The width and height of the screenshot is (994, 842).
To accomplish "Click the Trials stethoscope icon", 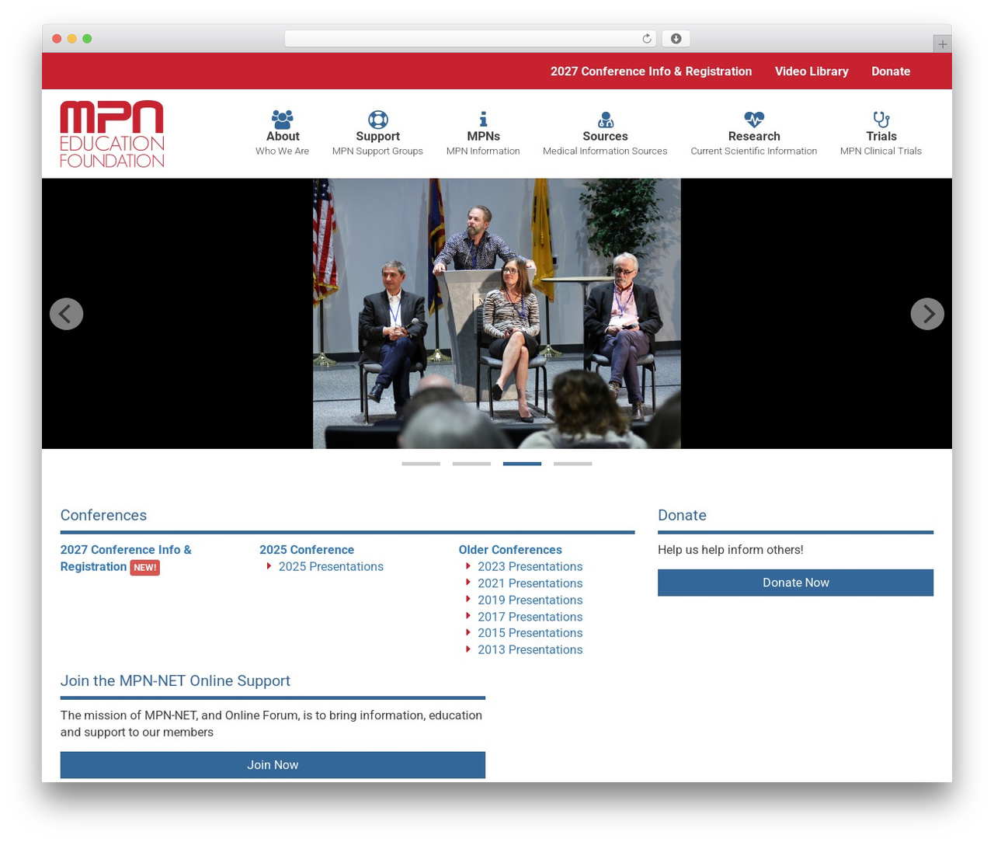I will click(881, 119).
